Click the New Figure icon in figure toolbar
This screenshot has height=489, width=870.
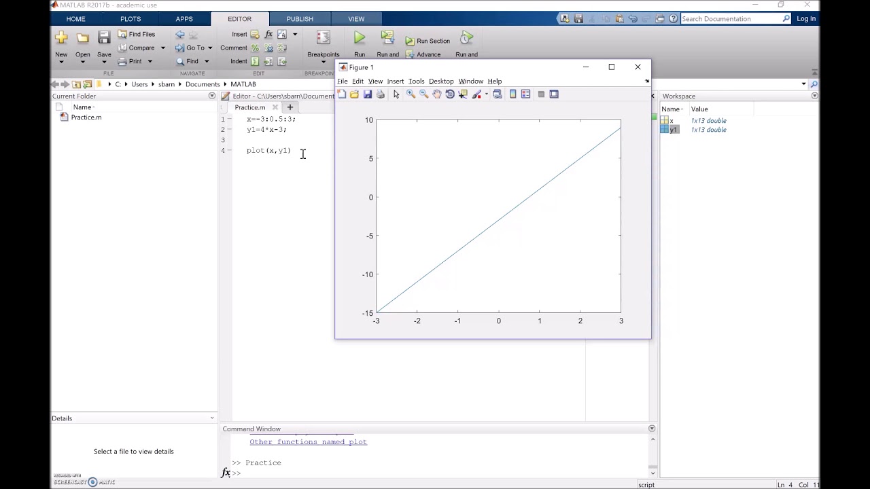pos(342,94)
